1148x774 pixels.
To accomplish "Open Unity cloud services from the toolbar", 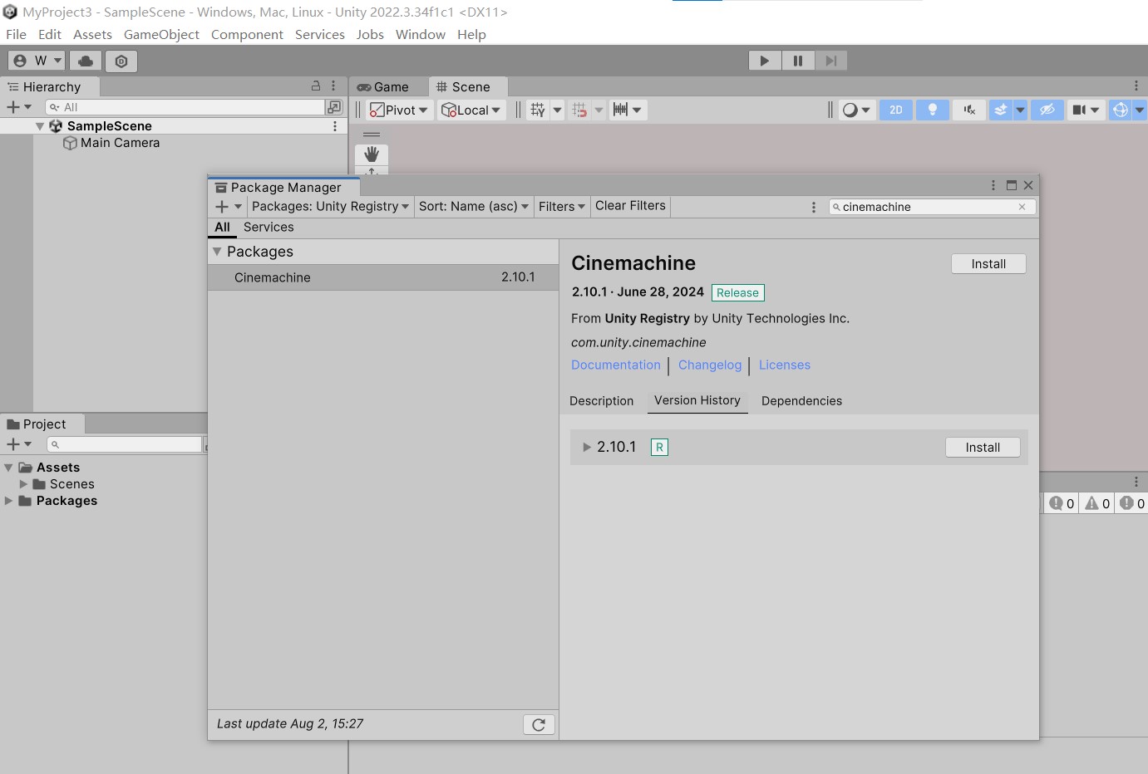I will click(x=85, y=60).
